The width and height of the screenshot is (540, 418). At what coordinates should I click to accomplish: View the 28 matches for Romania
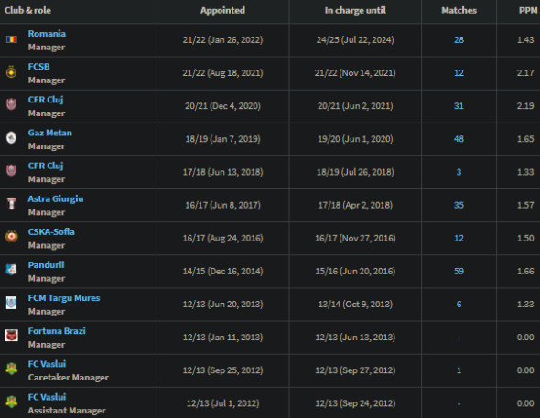coord(459,40)
